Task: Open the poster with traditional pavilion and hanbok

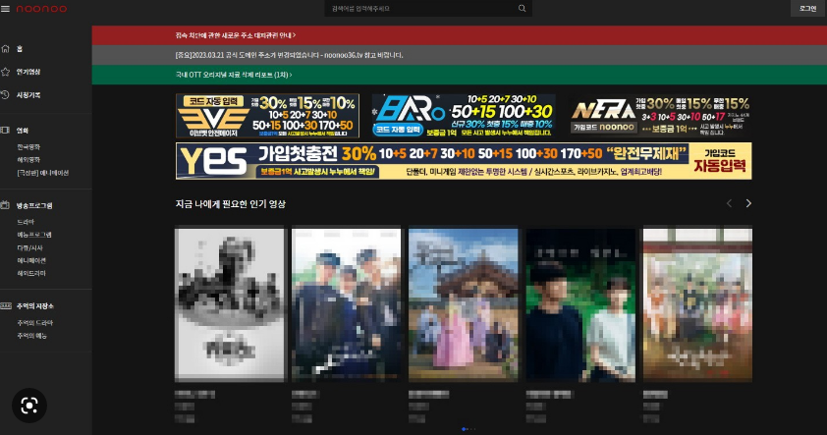Action: pos(464,304)
